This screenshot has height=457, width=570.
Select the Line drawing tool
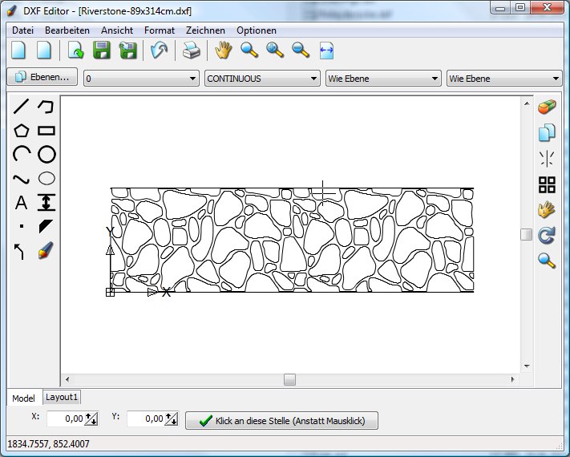pyautogui.click(x=22, y=106)
